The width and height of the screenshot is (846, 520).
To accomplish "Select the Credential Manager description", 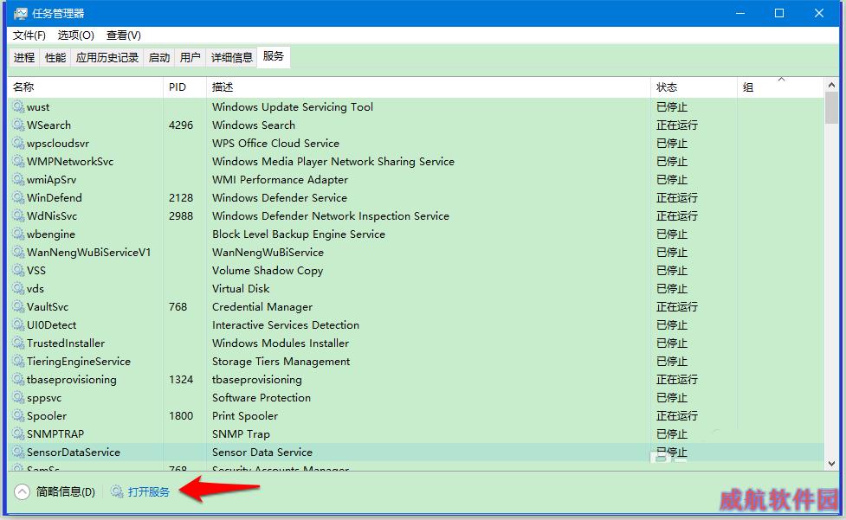I will [x=262, y=306].
